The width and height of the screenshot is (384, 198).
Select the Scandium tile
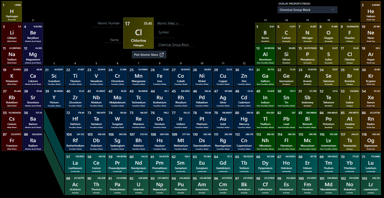point(54,76)
